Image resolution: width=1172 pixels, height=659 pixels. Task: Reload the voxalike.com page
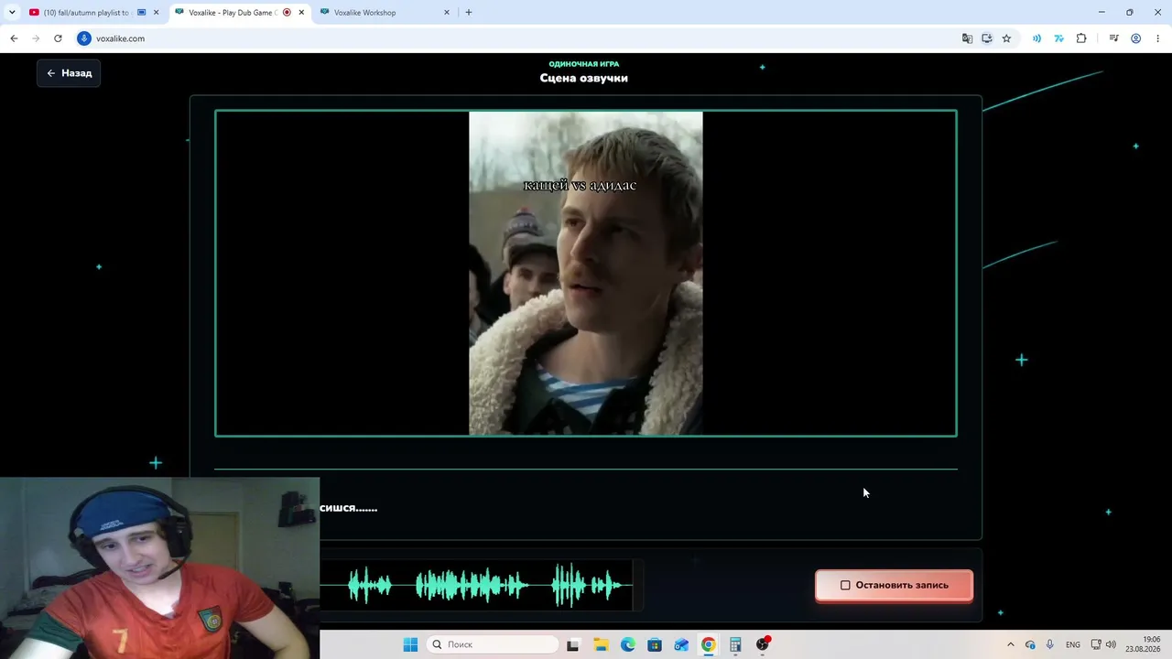click(58, 38)
